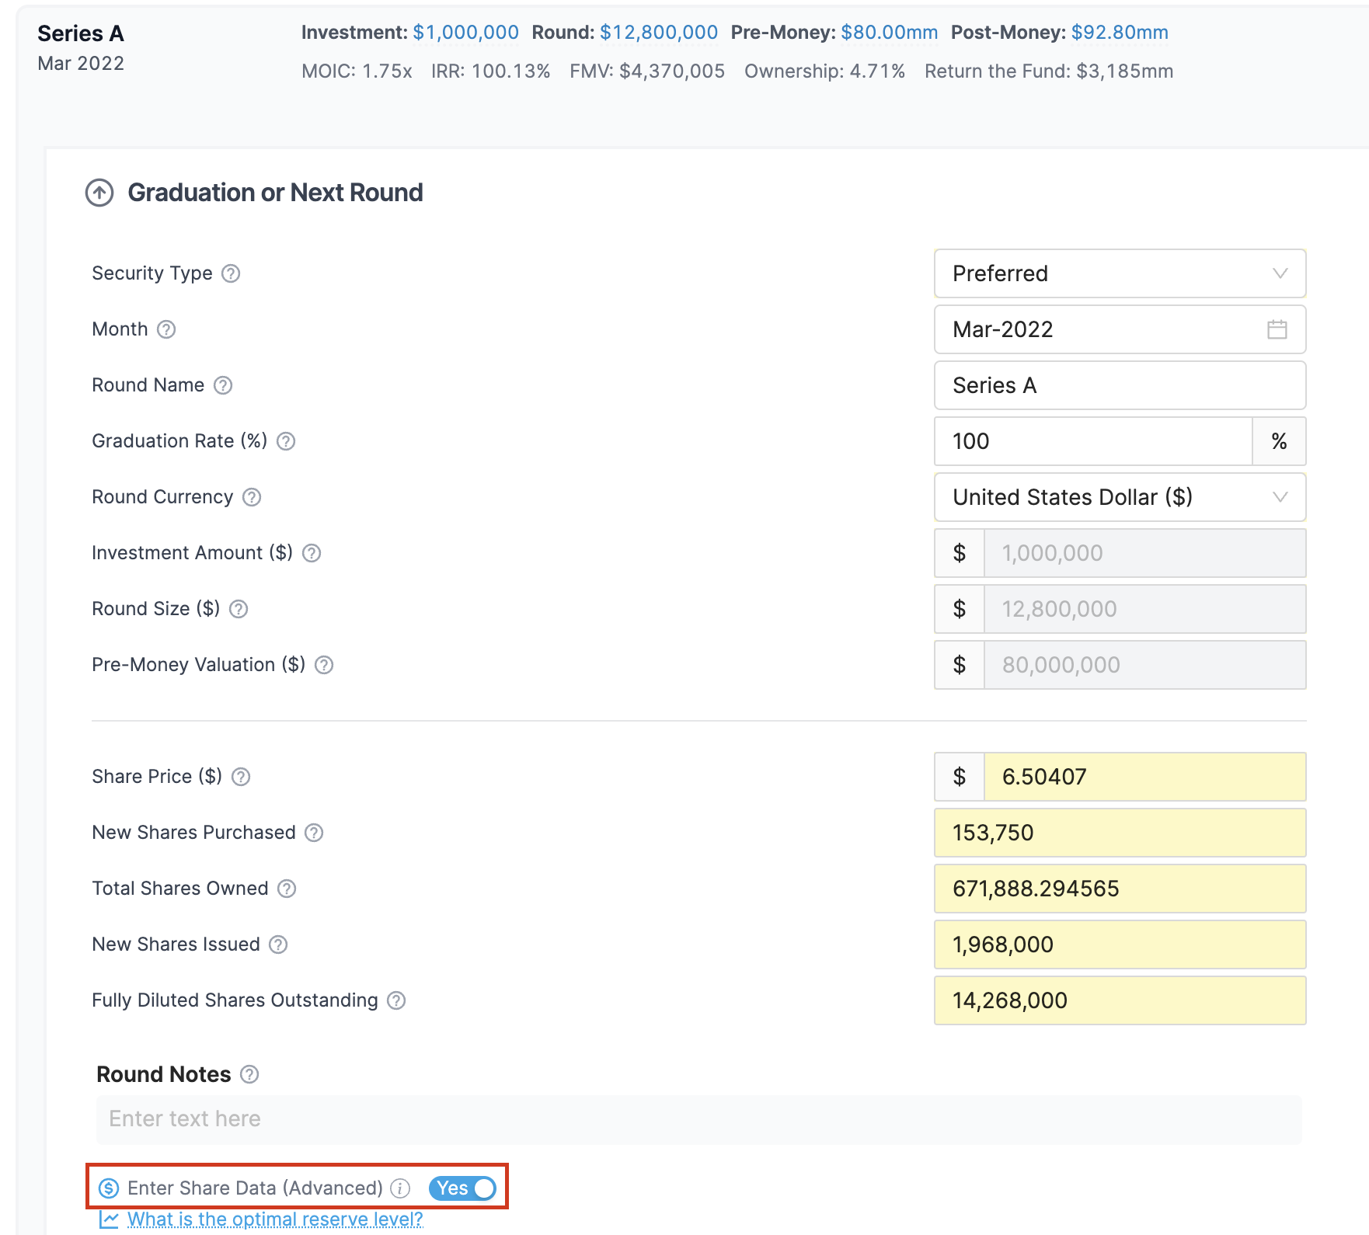This screenshot has width=1369, height=1235.
Task: Click the info icon beside Enter Share Data (Advanced)
Action: coord(400,1188)
